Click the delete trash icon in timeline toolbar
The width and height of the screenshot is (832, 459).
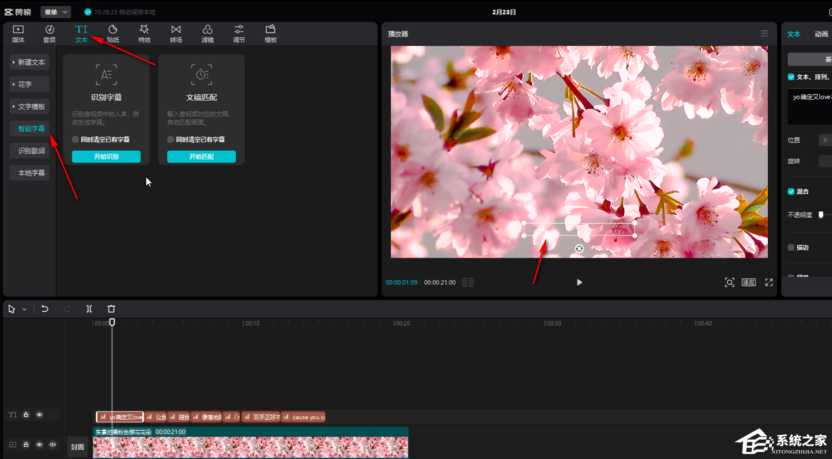coord(111,309)
